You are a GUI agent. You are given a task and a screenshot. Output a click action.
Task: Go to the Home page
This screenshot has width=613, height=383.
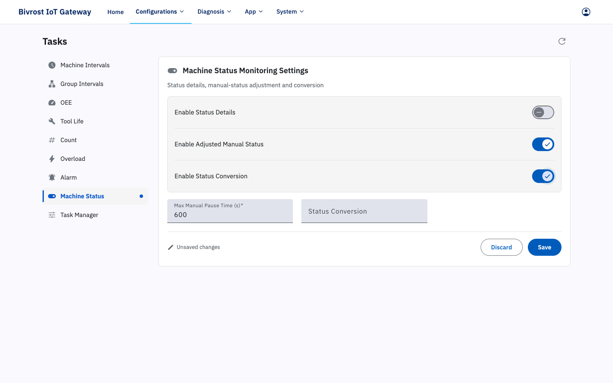115,12
